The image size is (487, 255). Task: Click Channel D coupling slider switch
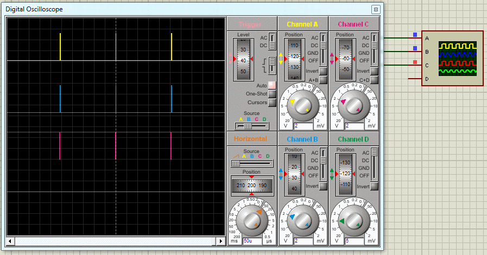coord(374,164)
